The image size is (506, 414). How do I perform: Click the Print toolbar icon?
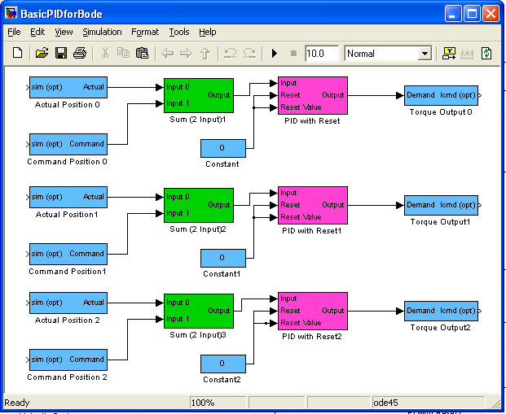point(80,54)
